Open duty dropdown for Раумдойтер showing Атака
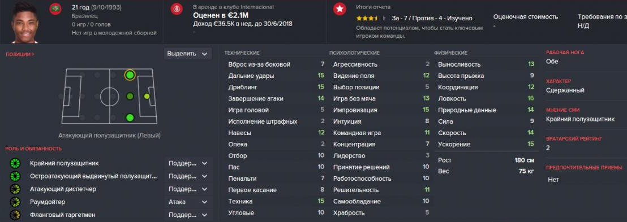 tap(188, 202)
